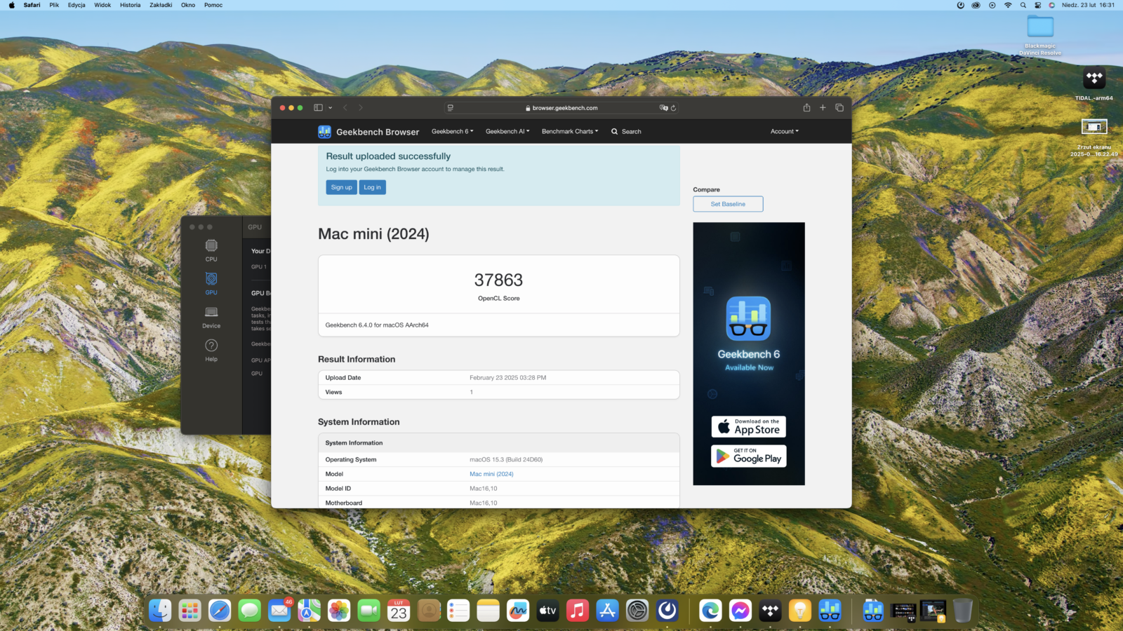The width and height of the screenshot is (1123, 631).
Task: Click the Safari sidebar toggle icon
Action: click(x=318, y=107)
